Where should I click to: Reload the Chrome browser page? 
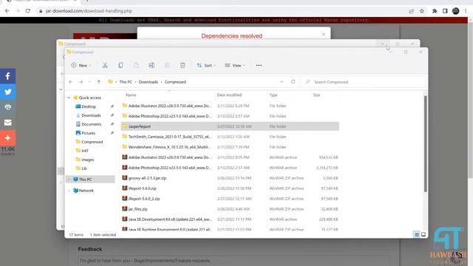pos(28,11)
